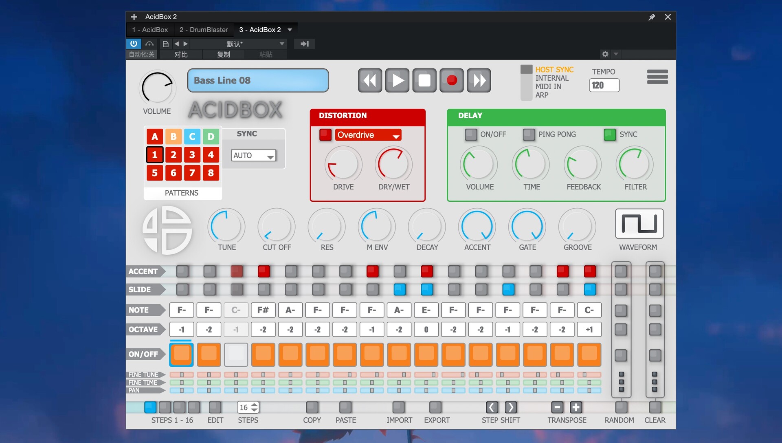Select pattern bank B button
782x443 pixels.
pos(174,137)
